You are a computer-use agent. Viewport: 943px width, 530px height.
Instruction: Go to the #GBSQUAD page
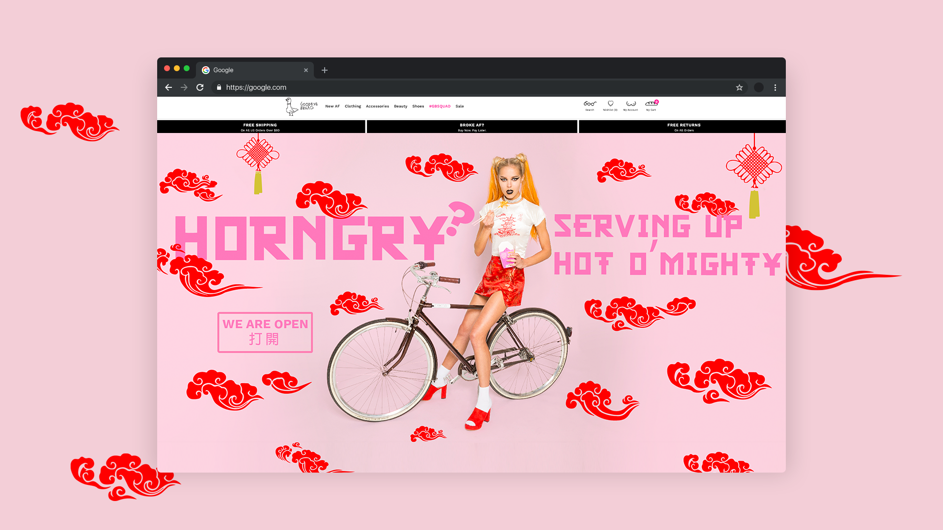click(x=440, y=106)
